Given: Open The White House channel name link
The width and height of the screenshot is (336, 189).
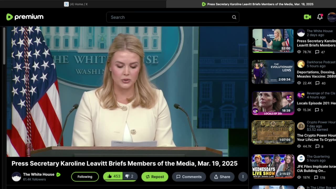Looking at the screenshot, I should pos(39,174).
